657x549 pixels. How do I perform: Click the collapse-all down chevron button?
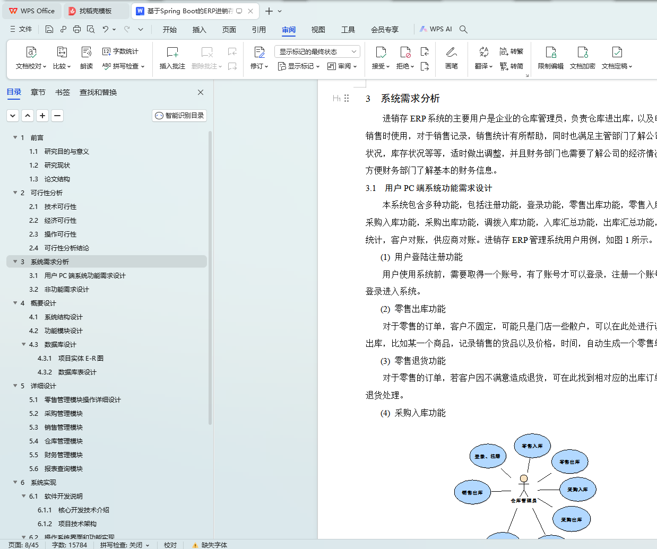[x=13, y=116]
